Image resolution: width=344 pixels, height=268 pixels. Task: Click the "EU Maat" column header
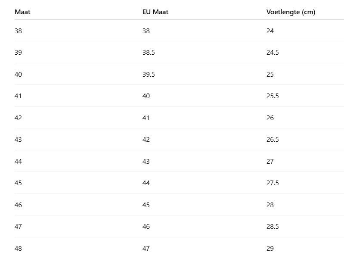point(155,12)
